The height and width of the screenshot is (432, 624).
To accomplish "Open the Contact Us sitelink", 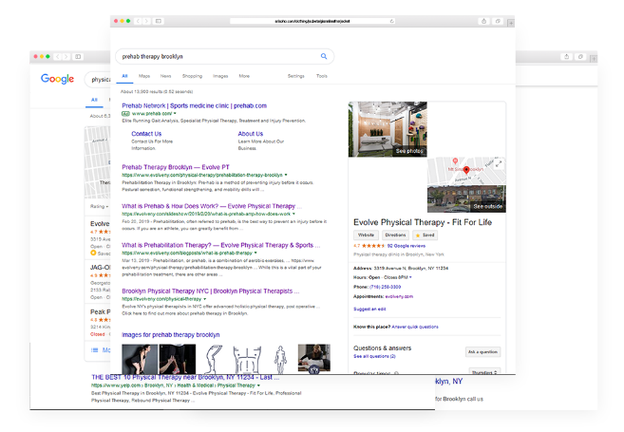I will [146, 134].
